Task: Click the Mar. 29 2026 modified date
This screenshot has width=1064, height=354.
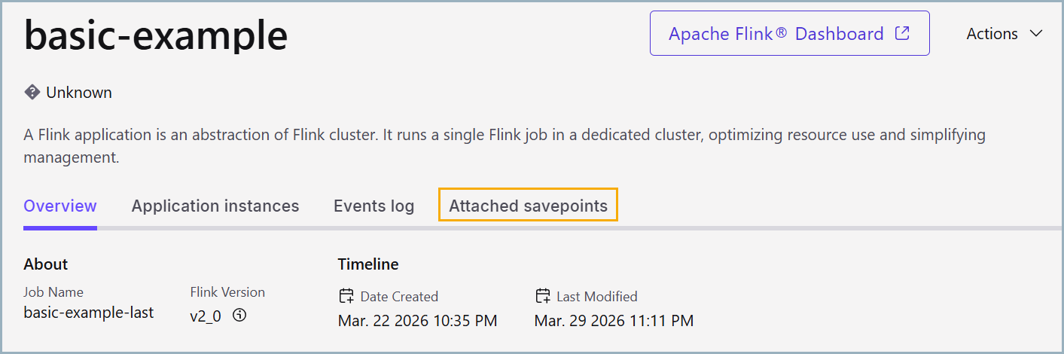Action: click(x=614, y=321)
